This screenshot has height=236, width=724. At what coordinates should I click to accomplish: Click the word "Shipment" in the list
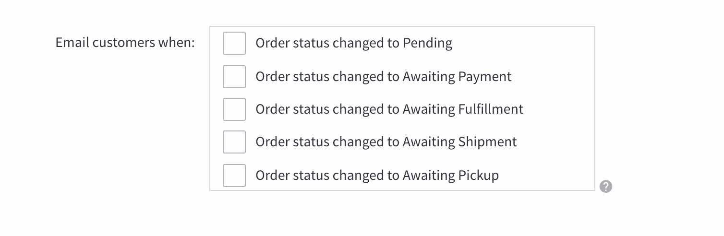click(x=487, y=142)
